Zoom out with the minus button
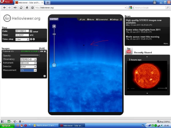This screenshot has height=128, width=171. pyautogui.click(x=54, y=65)
